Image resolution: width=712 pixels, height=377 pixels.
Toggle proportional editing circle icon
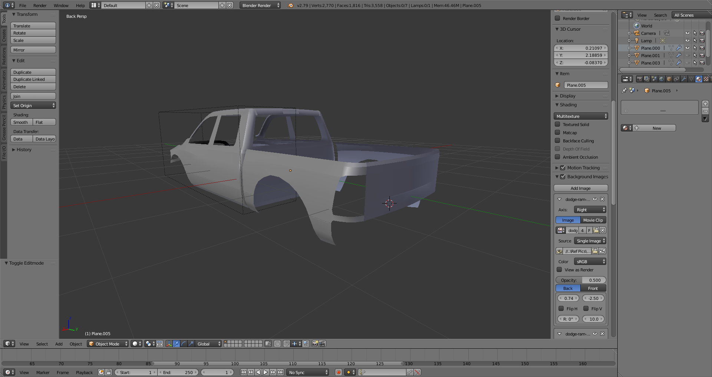click(277, 344)
